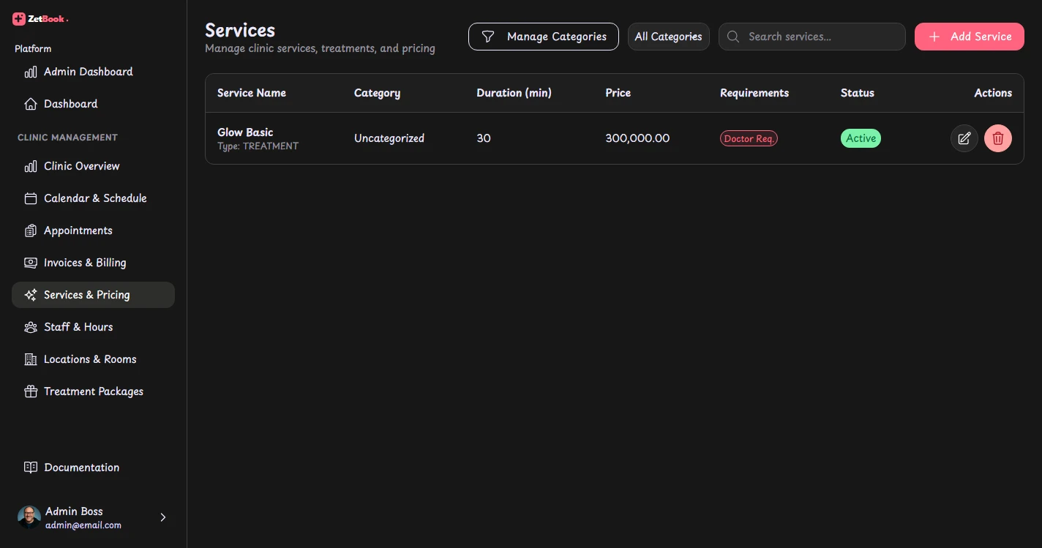1042x548 pixels.
Task: Go to the Dashboard menu item
Action: pyautogui.click(x=93, y=104)
